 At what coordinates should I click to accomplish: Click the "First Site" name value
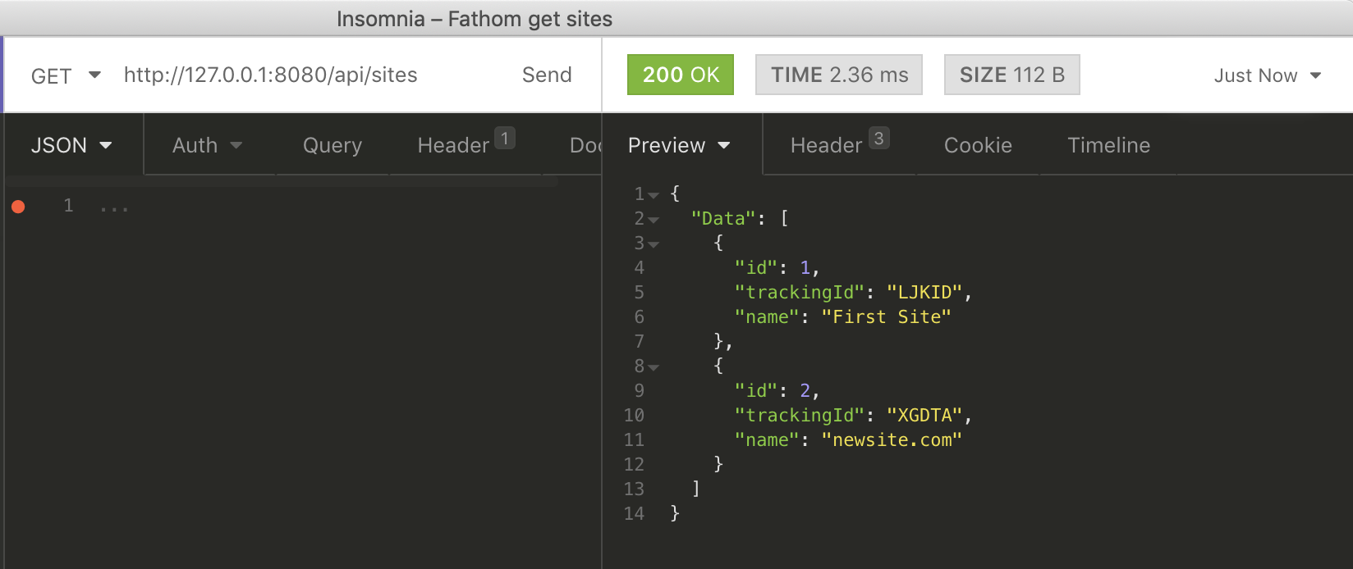coord(886,316)
